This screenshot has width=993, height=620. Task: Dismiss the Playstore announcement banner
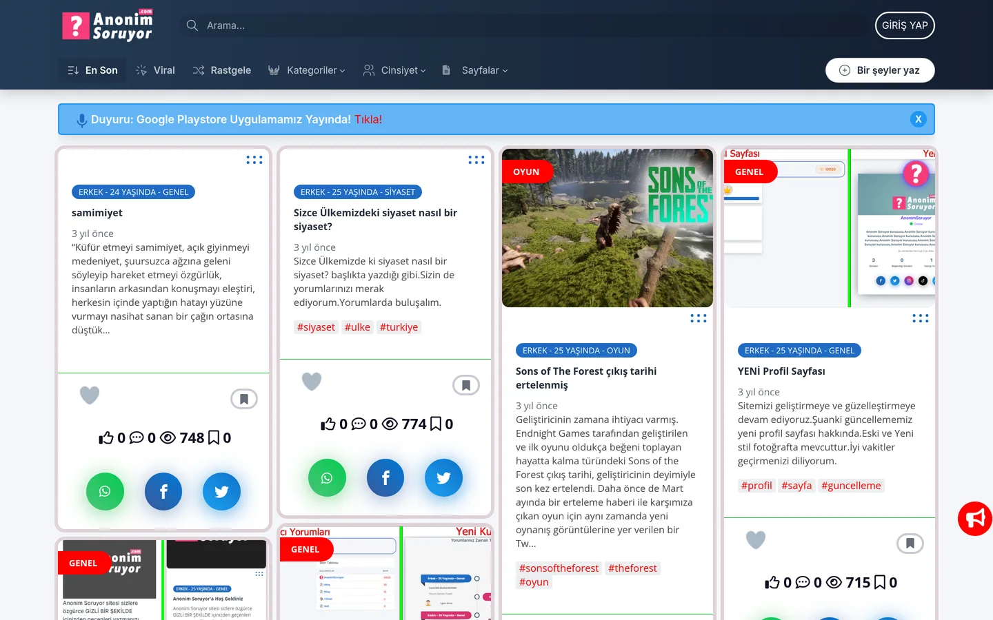coord(919,119)
